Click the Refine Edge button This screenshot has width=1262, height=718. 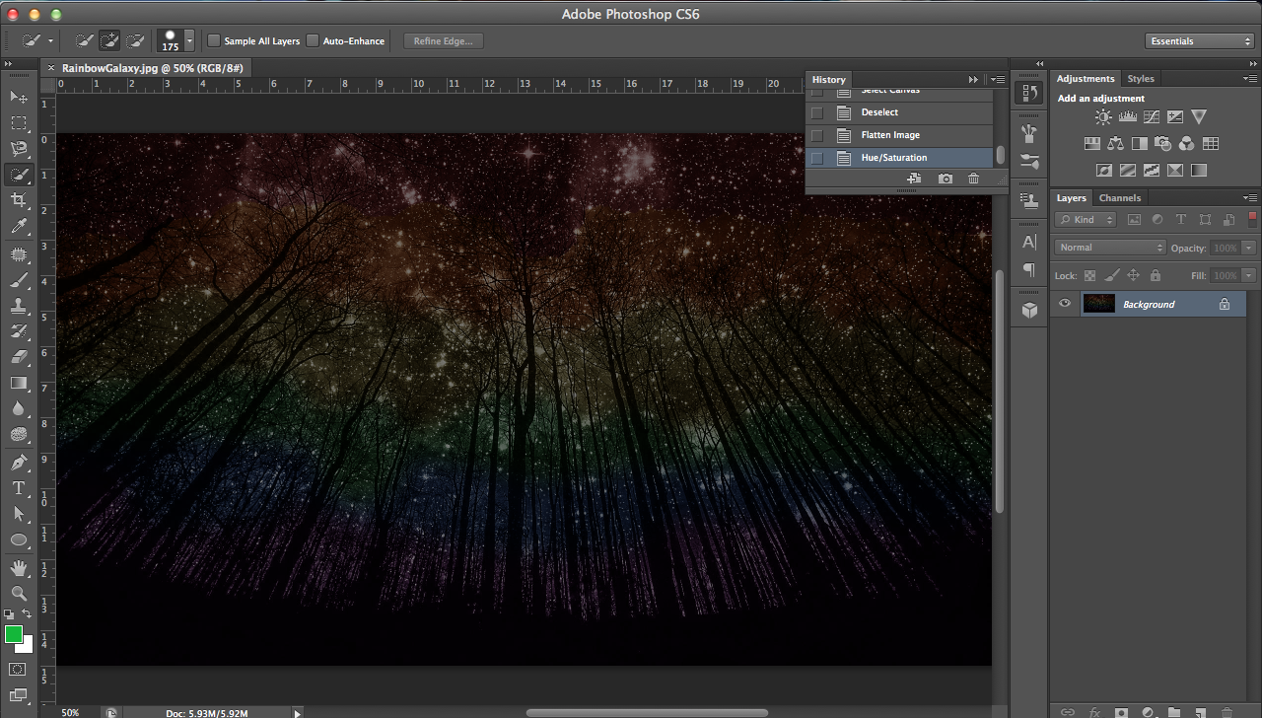click(443, 40)
